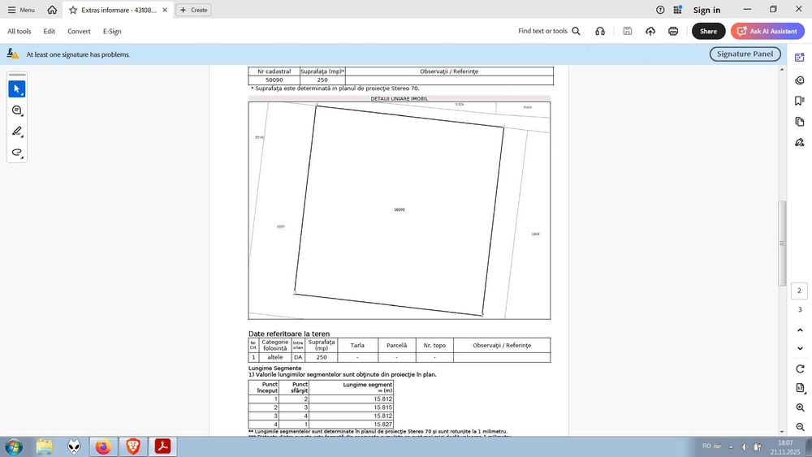Click Sign in
The width and height of the screenshot is (812, 457).
pyautogui.click(x=706, y=10)
